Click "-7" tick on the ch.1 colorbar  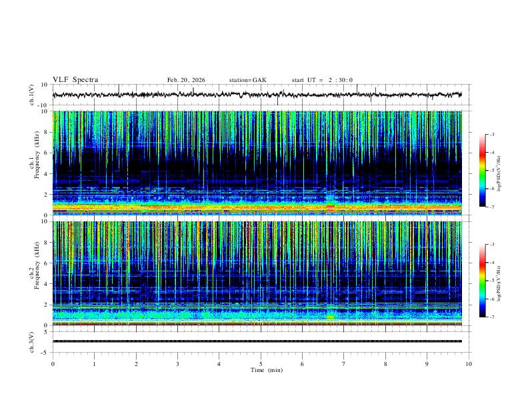pos(491,207)
